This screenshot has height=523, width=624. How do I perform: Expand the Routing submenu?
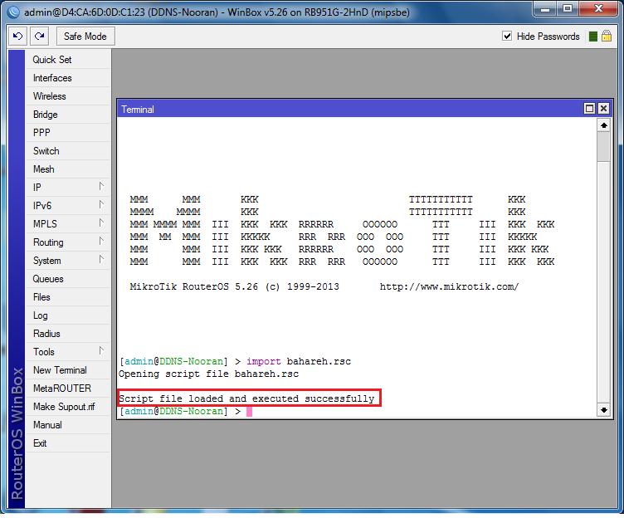click(68, 242)
